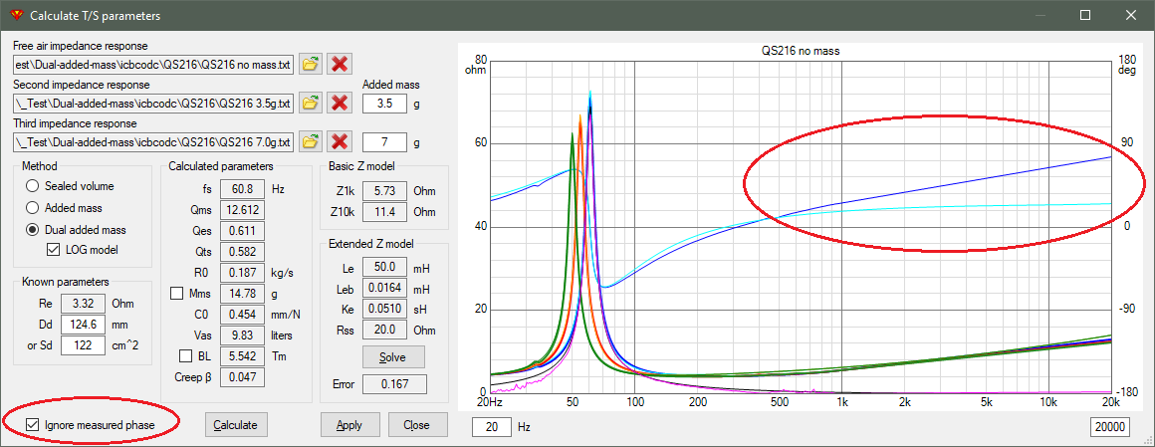Click the second impedance file path field
The width and height of the screenshot is (1155, 447).
coord(154,103)
